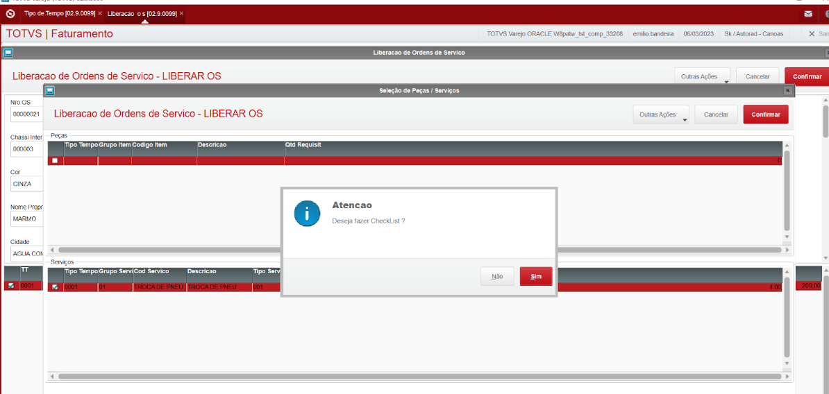
Task: Switch to Liberacao o s [02.9.0099] tab
Action: click(142, 13)
